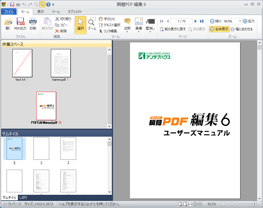Go to previous page arrow

(168, 21)
